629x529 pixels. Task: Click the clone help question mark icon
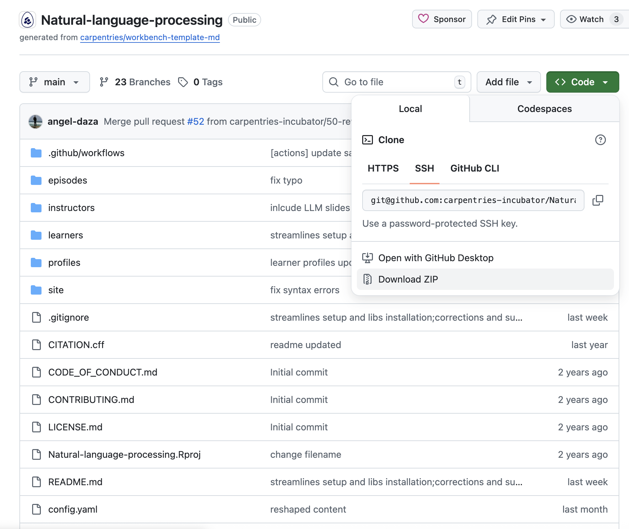click(600, 140)
